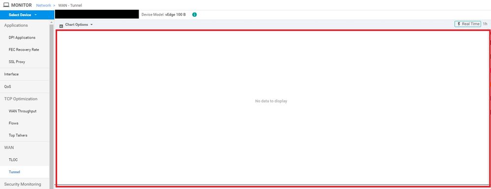Open WAN Throughput page
This screenshot has height=189, width=491.
[x=23, y=111]
